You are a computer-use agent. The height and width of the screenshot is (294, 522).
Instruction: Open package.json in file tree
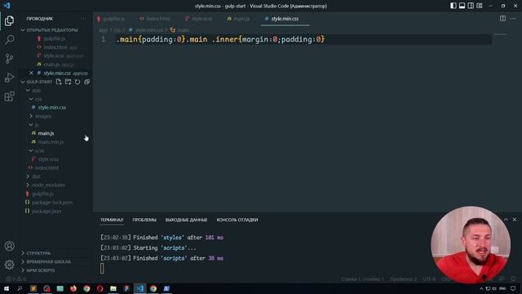click(x=46, y=211)
